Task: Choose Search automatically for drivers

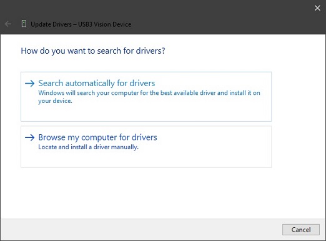Action: click(x=97, y=83)
